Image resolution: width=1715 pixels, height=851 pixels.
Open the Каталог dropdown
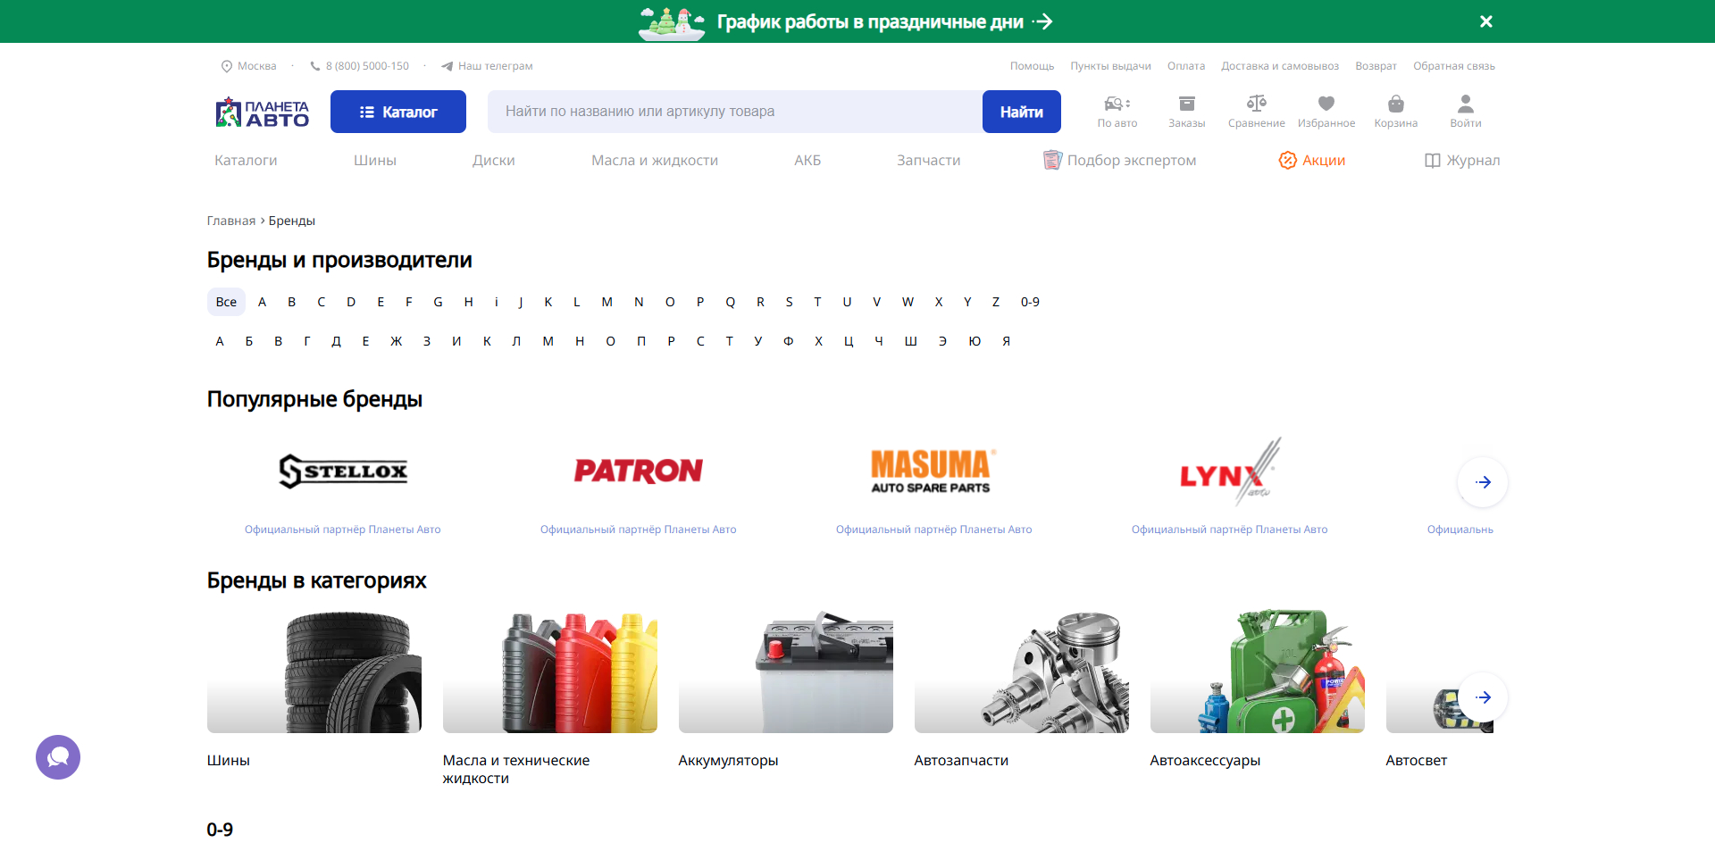point(397,111)
